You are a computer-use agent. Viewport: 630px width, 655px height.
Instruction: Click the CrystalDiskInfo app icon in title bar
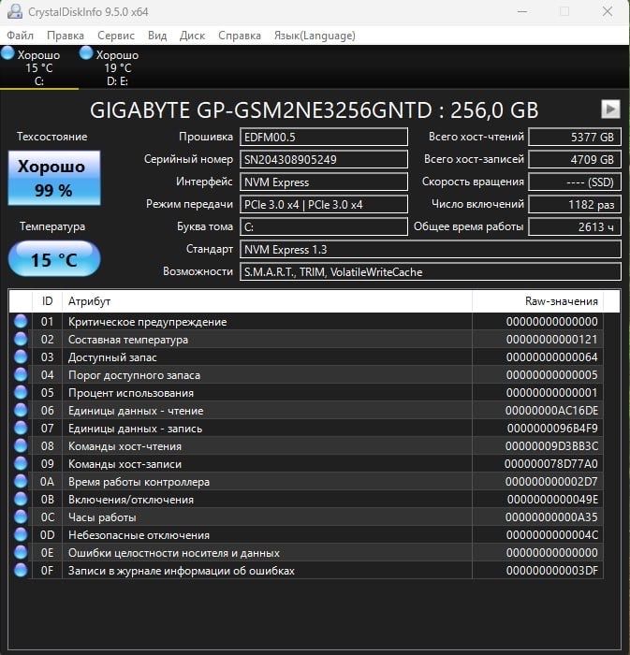pos(15,11)
